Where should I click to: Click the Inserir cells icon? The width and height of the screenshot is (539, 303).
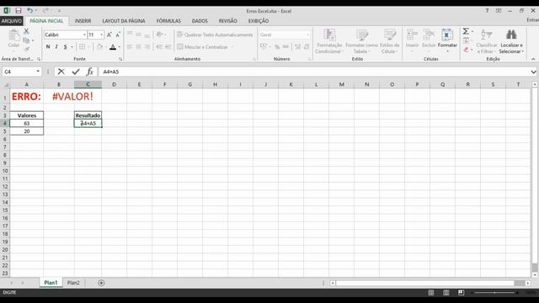(x=412, y=40)
